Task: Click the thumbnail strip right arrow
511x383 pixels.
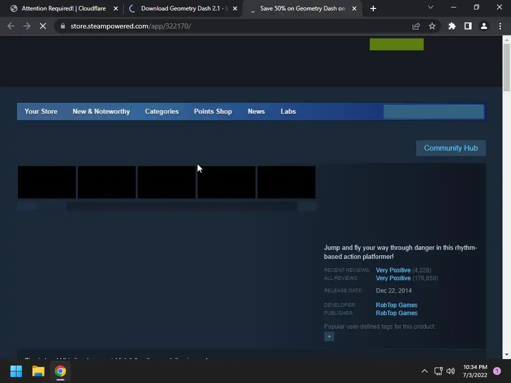Action: tap(307, 206)
